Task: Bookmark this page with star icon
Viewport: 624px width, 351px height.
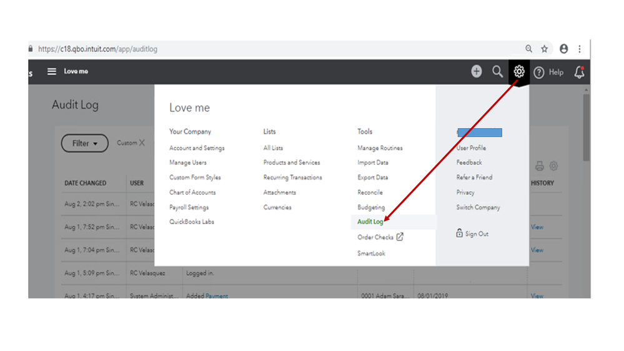Action: point(545,49)
